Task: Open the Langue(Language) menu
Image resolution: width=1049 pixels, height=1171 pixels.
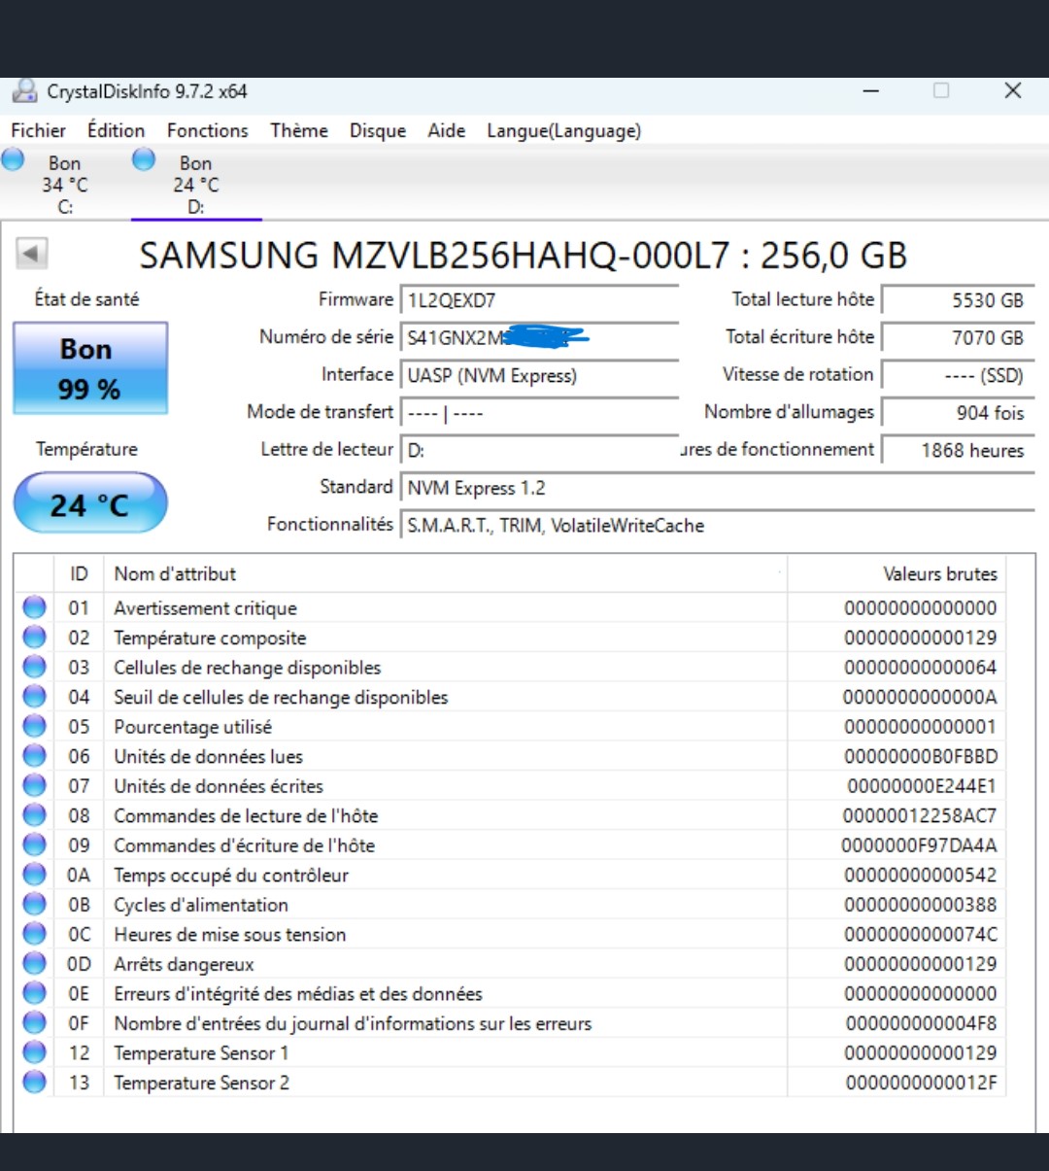Action: coord(564,130)
